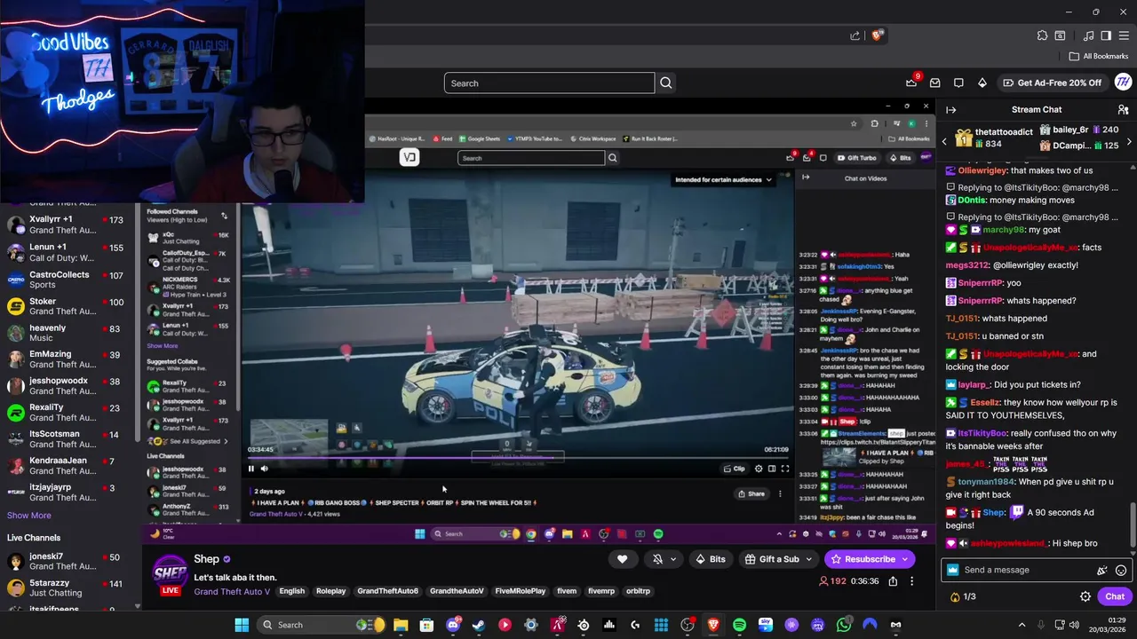The width and height of the screenshot is (1137, 639).
Task: Open Brave main hamburger menu
Action: point(1123,35)
